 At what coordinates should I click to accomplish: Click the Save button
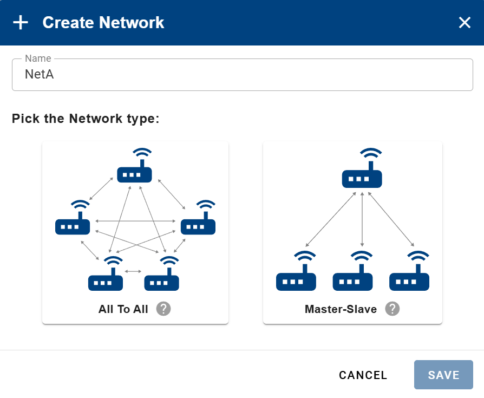click(x=443, y=375)
